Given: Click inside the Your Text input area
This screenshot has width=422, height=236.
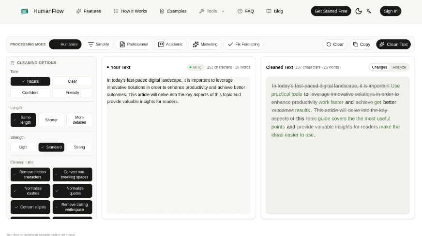Looking at the screenshot, I should 179,145.
